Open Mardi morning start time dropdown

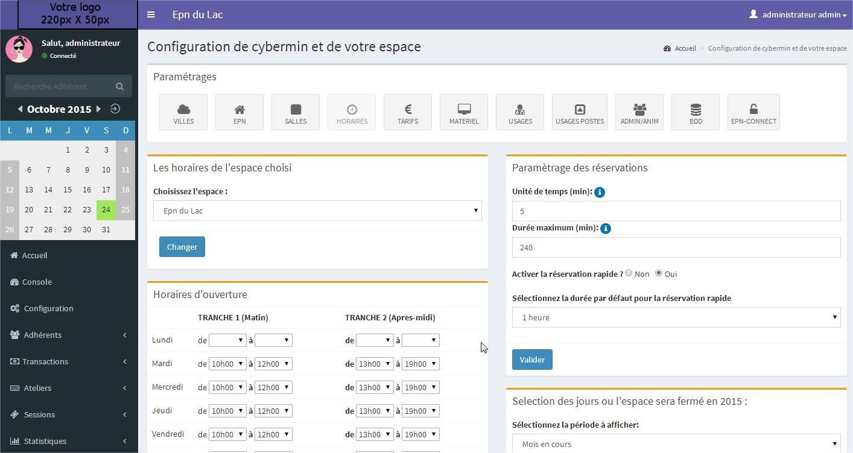(x=227, y=364)
